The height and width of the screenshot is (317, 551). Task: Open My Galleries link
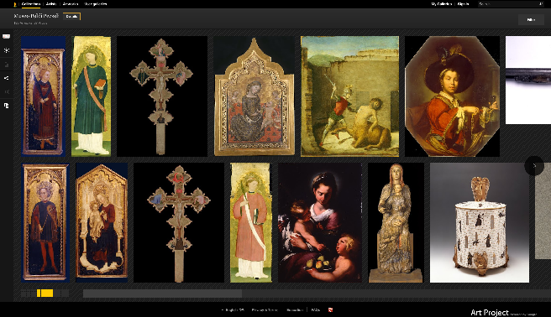coord(441,4)
